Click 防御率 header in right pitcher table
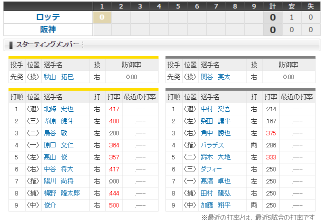This screenshot has width=322, height=220. 288,65
